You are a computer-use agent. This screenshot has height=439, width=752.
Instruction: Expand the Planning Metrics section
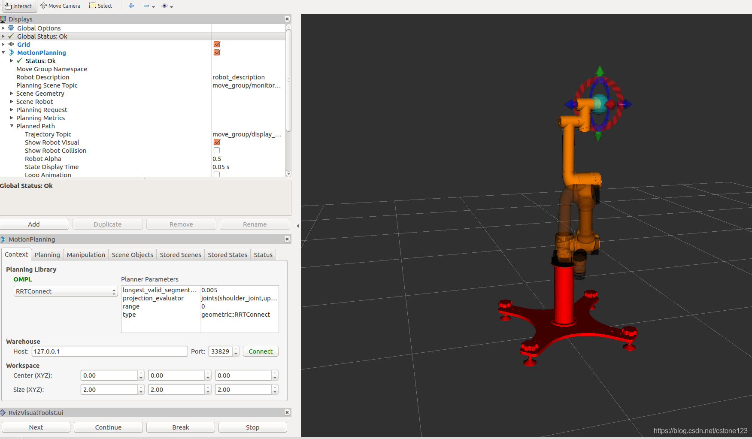tap(12, 118)
